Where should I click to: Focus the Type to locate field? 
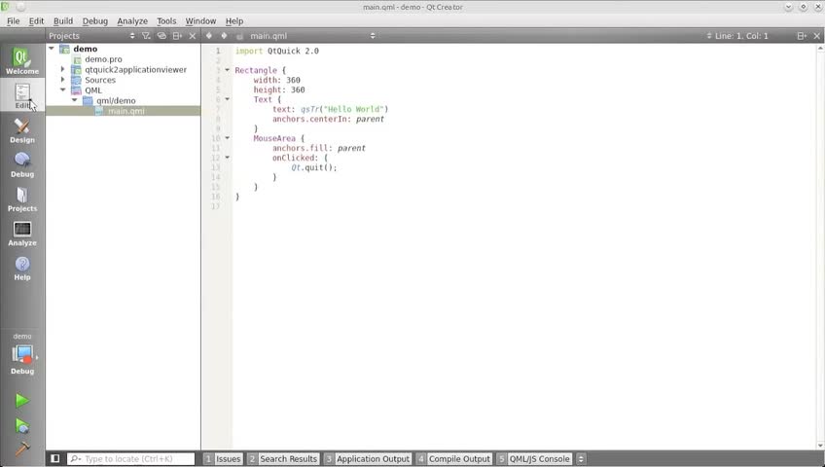131,458
